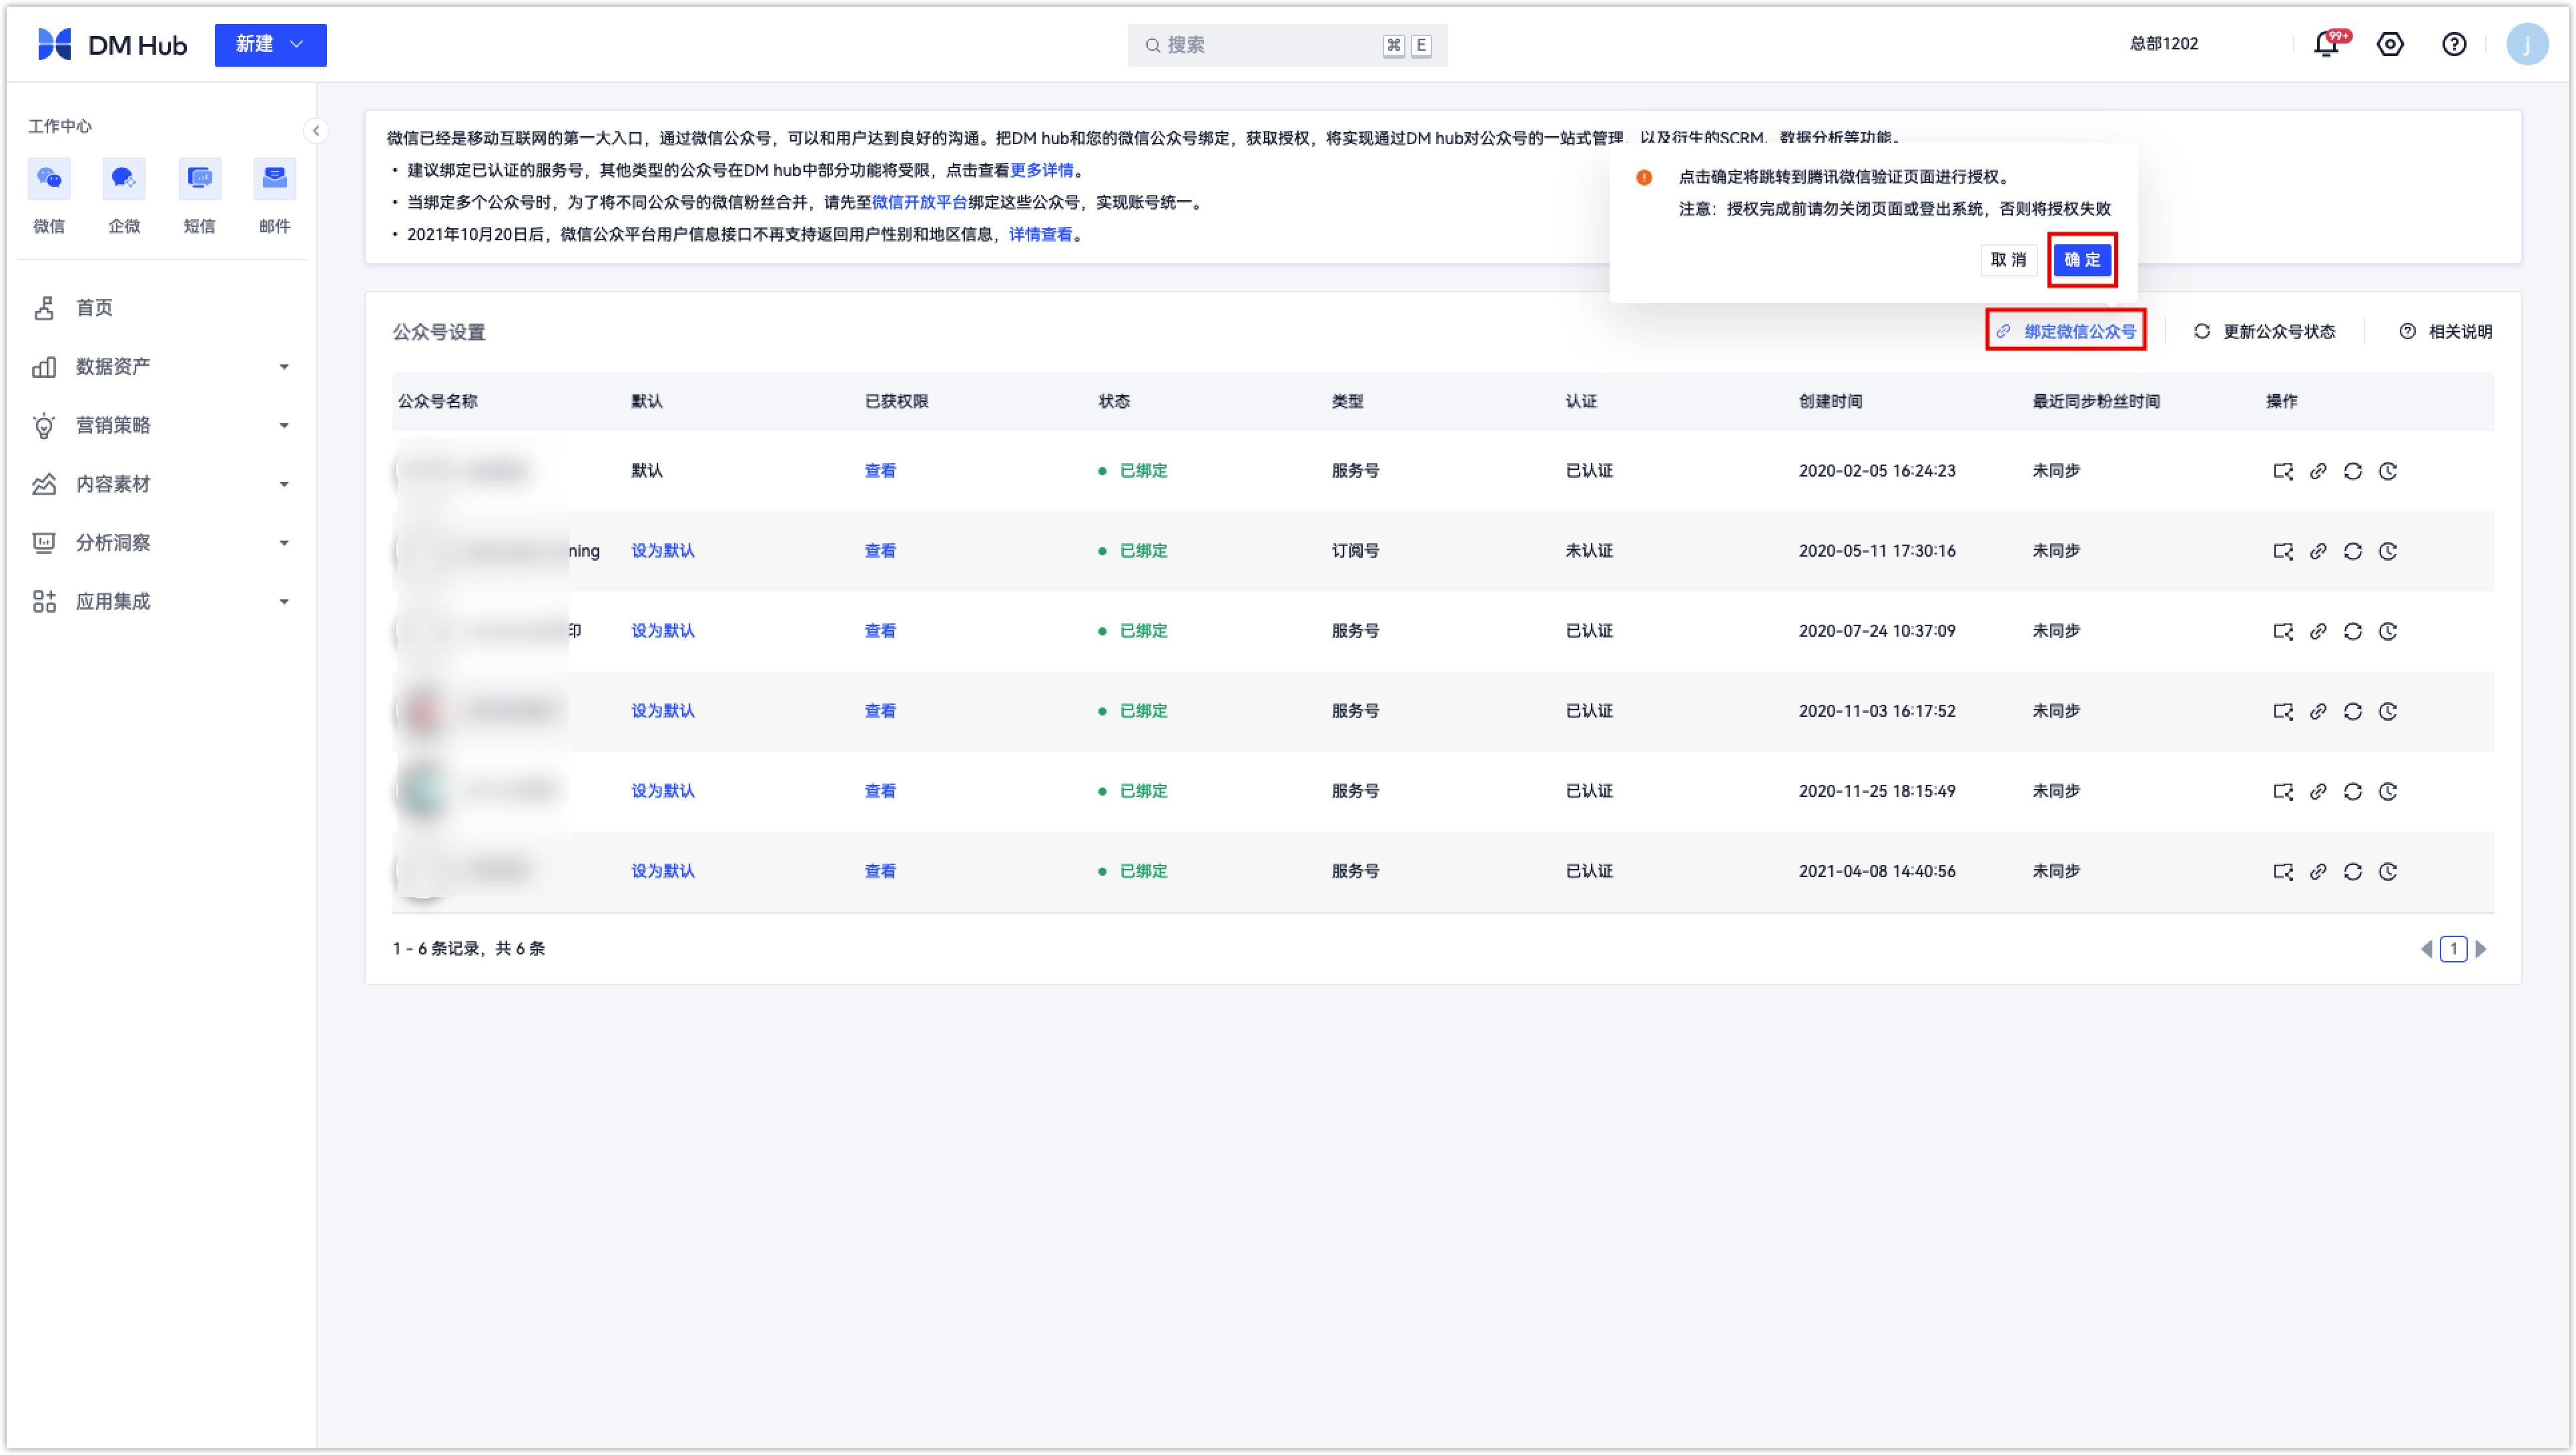Image resolution: width=2576 pixels, height=1455 pixels.
Task: Click the 未认证 cell in 订阅号 row
Action: coord(1589,551)
